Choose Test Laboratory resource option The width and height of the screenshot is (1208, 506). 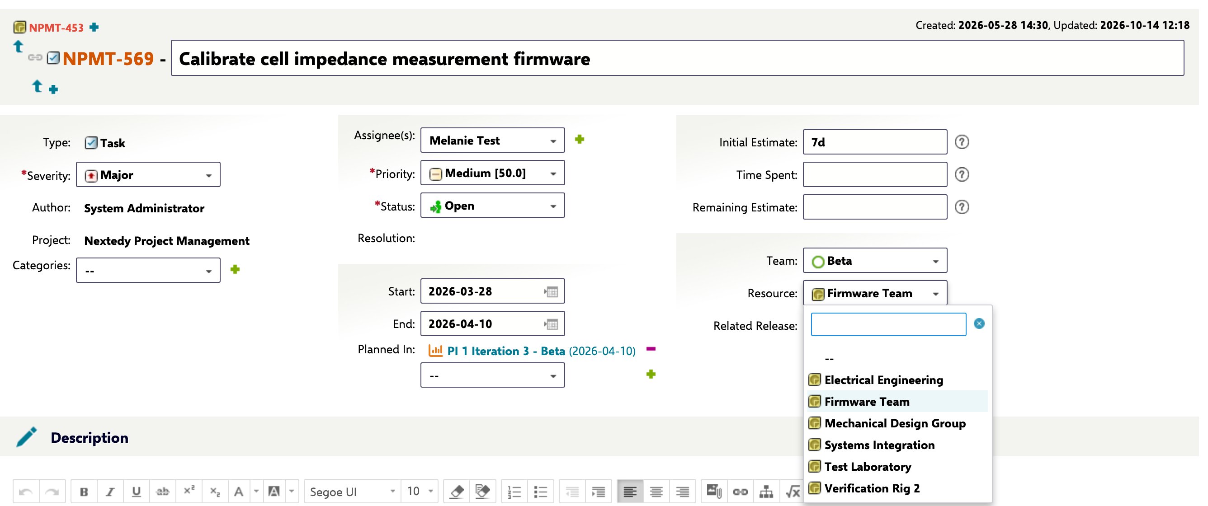click(x=897, y=467)
